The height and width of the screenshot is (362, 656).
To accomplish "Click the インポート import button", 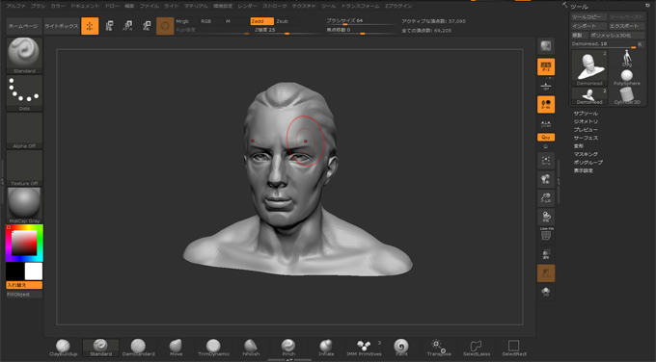I will (589, 26).
